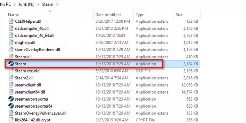Sort by the Date modified column
246x123 pixels.
(108, 15)
